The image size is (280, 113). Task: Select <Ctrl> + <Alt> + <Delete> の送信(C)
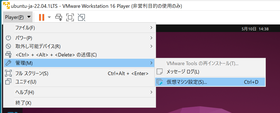80,55
